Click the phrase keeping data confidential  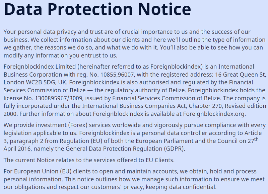click(x=181, y=187)
